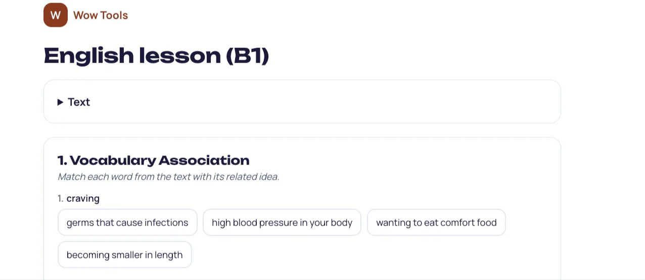Click the '1. Vocabulary Association' heading
The height and width of the screenshot is (280, 645).
tap(154, 160)
